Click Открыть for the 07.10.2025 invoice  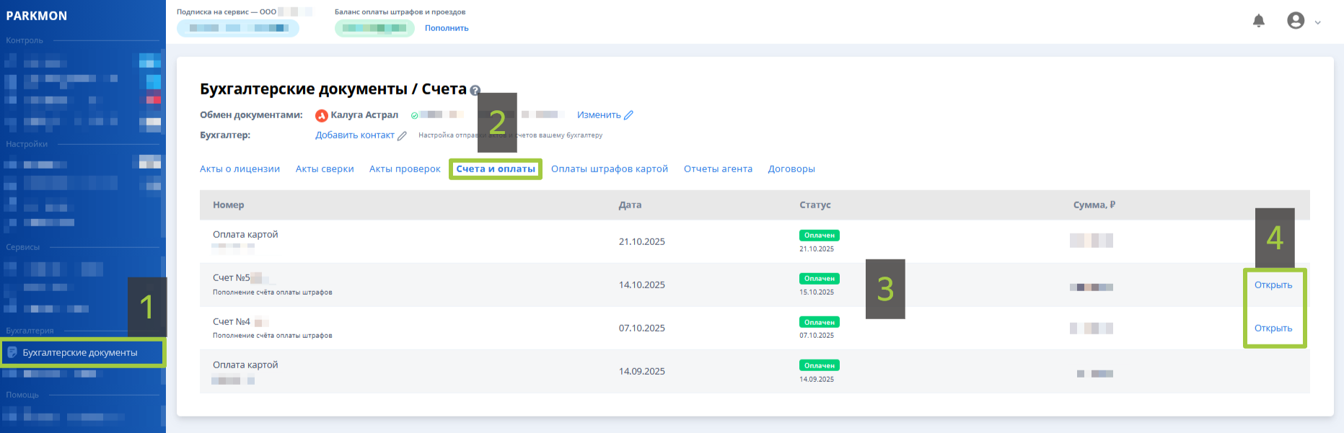point(1273,329)
